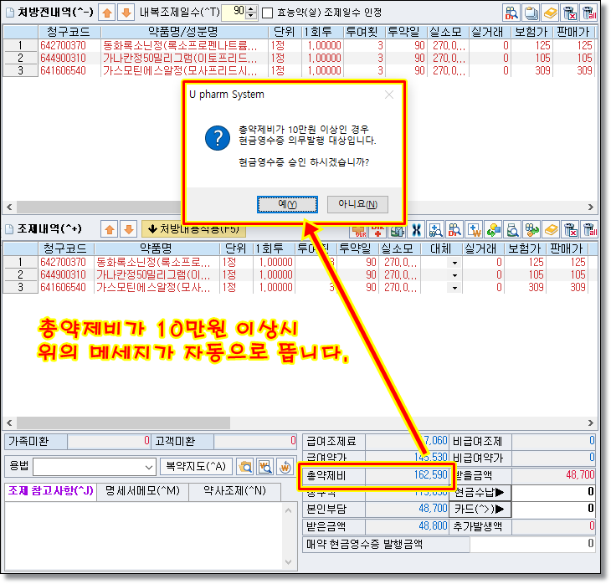Click the first icon right of 복약지도 button
Screen dimensions: 611x584
point(245,466)
